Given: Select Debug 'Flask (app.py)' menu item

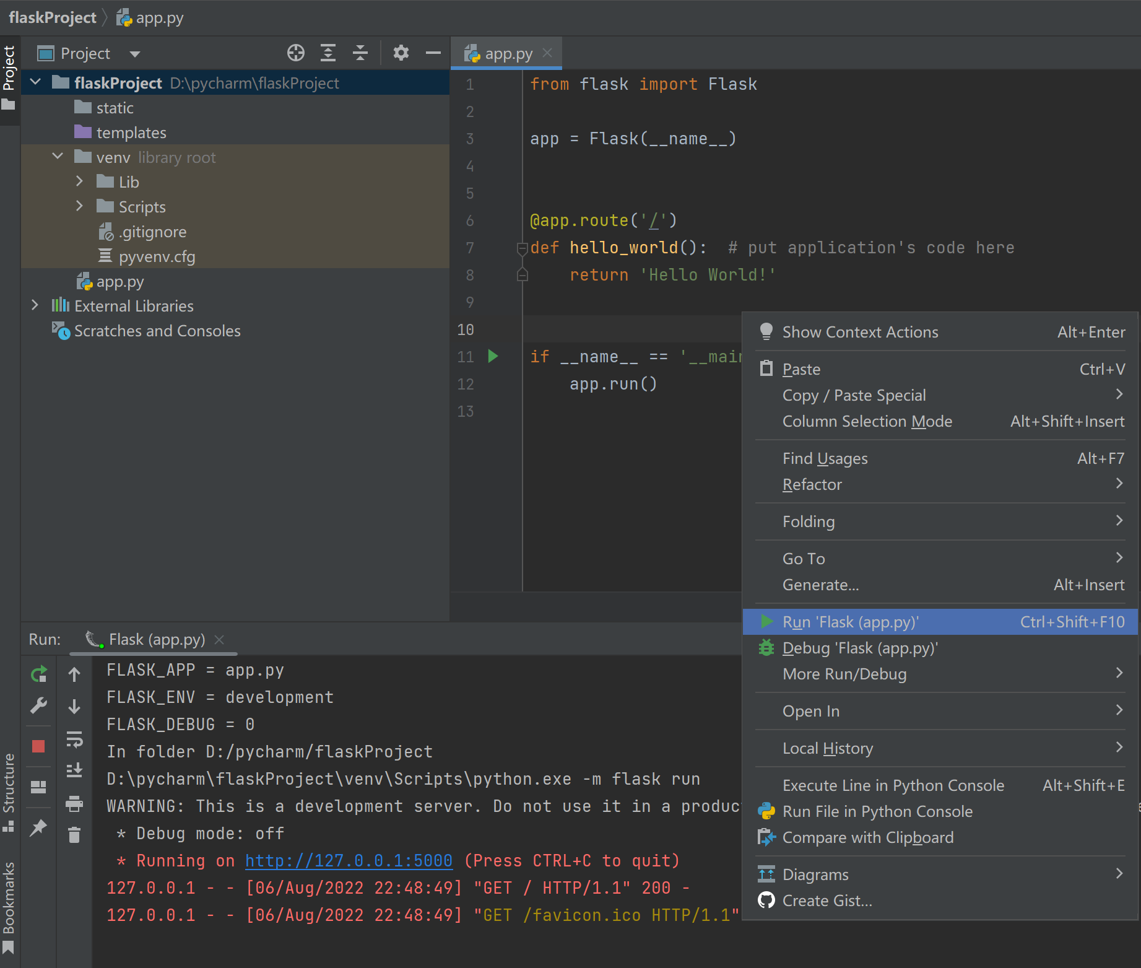Looking at the screenshot, I should [x=940, y=648].
